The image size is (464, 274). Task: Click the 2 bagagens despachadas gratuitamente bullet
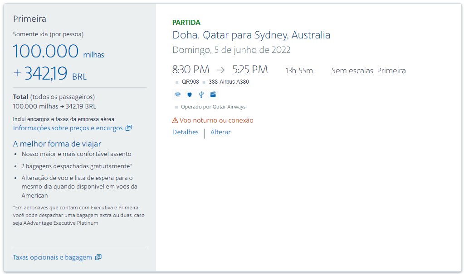pos(77,166)
